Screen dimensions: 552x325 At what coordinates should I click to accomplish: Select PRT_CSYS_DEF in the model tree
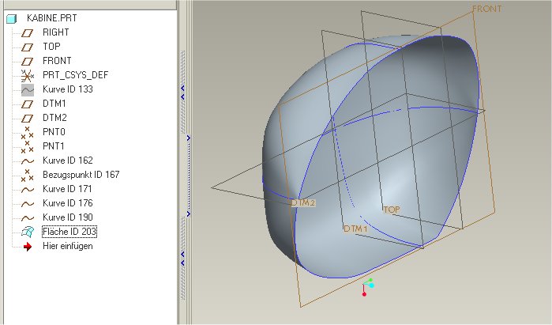75,75
